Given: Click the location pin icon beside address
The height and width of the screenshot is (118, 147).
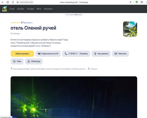Looking at the screenshot, I should 12,69.
